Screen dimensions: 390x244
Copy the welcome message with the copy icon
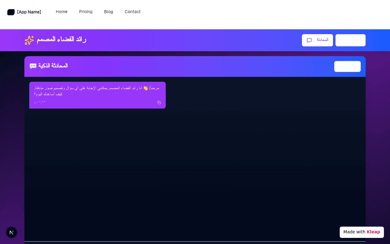pyautogui.click(x=159, y=102)
